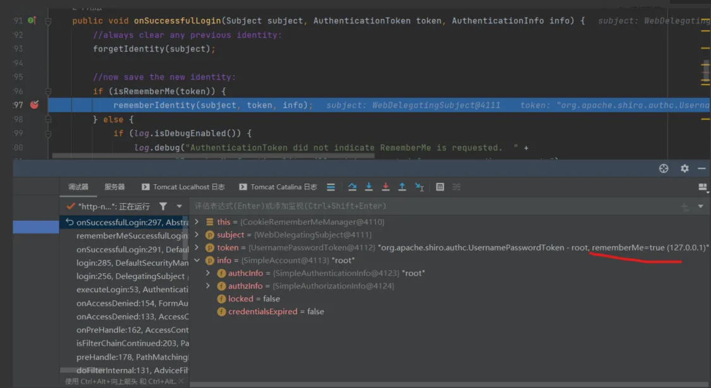711x388 pixels.
Task: Open the watch expression history dropdown
Action: (700, 206)
